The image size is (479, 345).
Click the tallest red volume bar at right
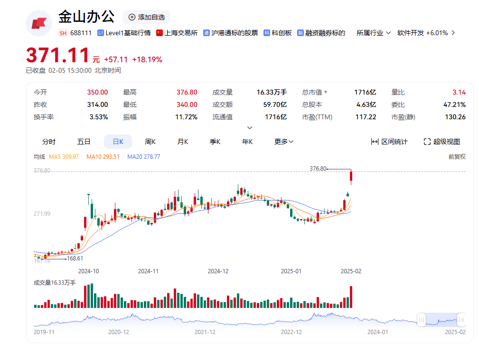[x=351, y=297]
